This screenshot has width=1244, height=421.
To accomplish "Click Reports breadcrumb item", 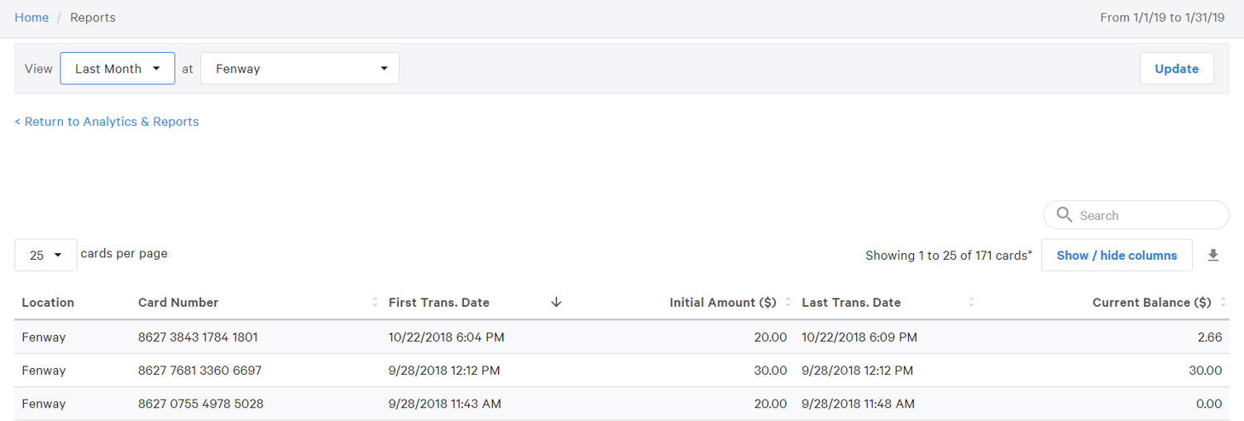I will click(93, 17).
